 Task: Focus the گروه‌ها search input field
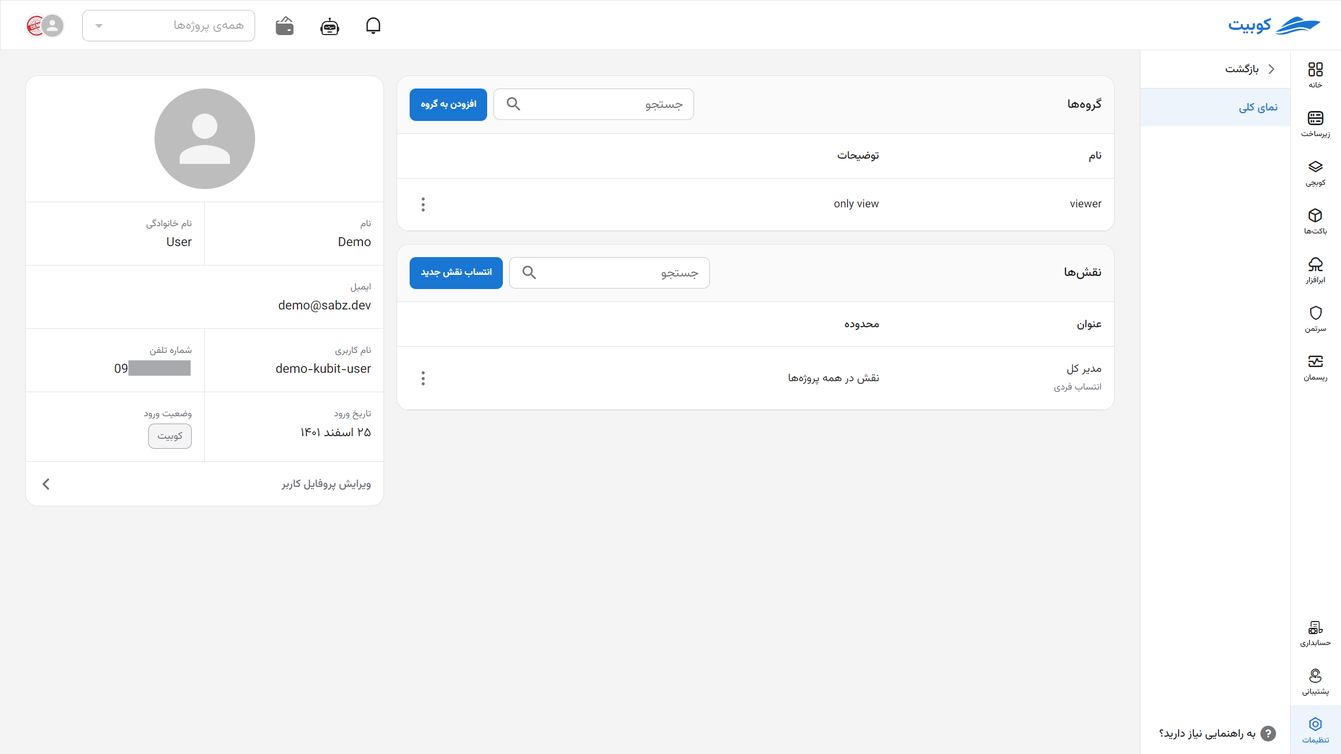[593, 104]
